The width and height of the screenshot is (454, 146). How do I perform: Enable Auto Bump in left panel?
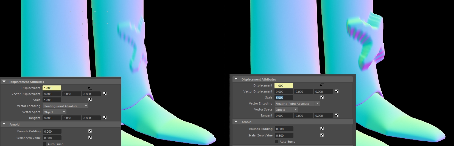point(44,144)
